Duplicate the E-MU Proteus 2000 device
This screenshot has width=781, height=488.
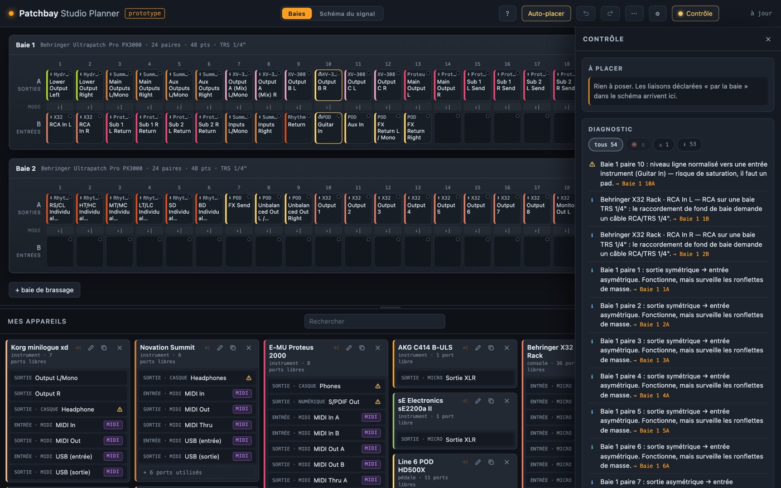pos(362,347)
